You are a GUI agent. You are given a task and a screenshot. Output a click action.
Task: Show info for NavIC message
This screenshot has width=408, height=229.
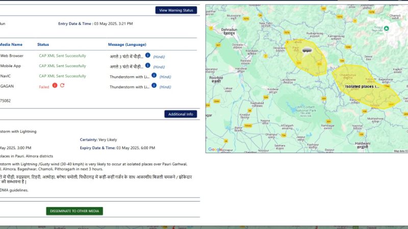(154, 75)
